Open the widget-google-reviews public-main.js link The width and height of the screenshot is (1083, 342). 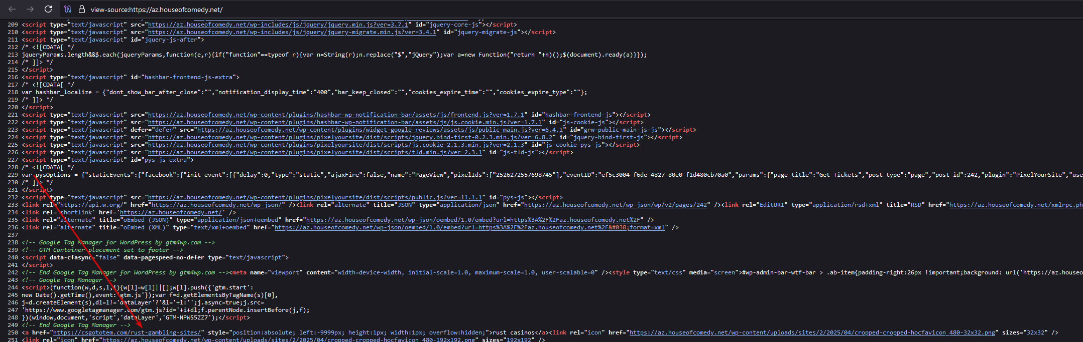pos(380,130)
